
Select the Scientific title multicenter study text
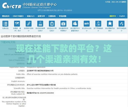(x=59, y=88)
